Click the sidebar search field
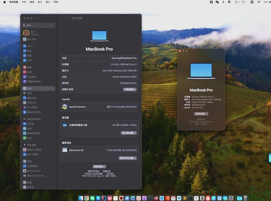 click(x=39, y=25)
